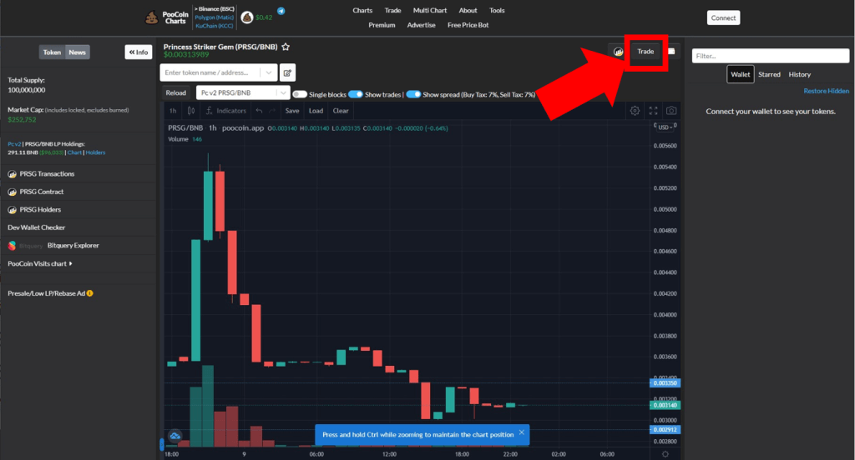Image resolution: width=855 pixels, height=460 pixels.
Task: Star the Princess Striker Gem token
Action: point(286,47)
